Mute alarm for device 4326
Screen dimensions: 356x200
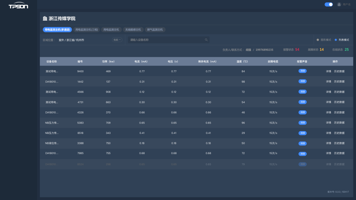tap(302, 112)
